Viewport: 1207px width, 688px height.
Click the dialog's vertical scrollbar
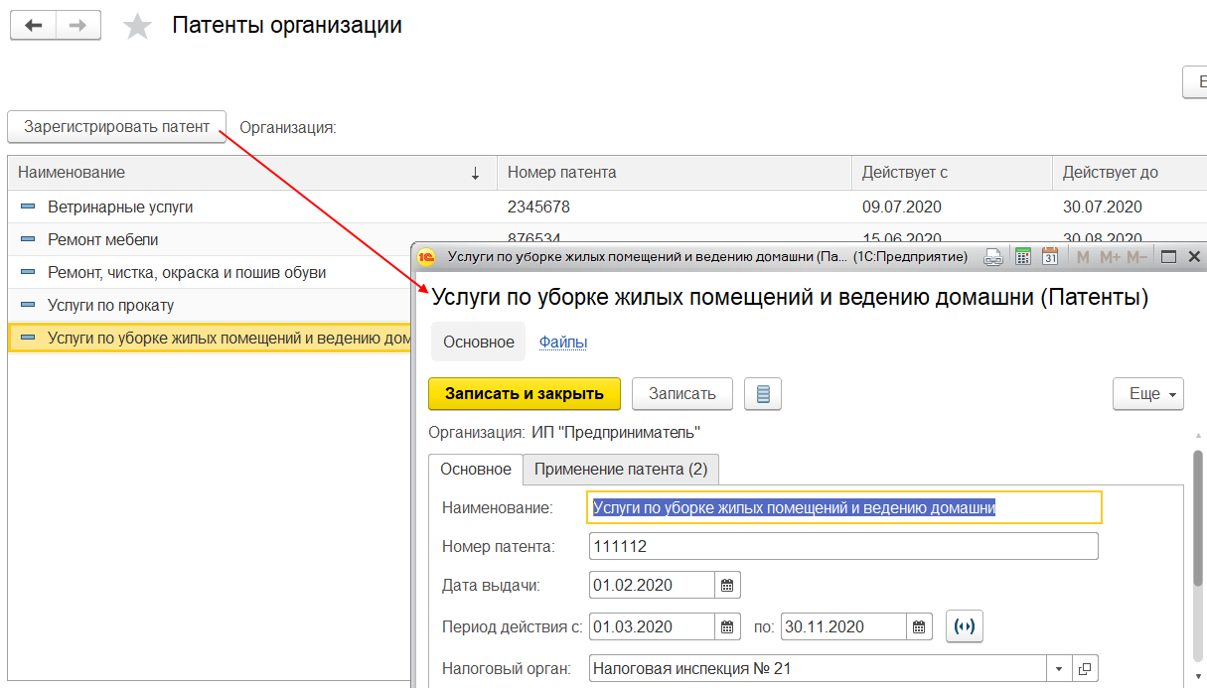(x=1198, y=516)
